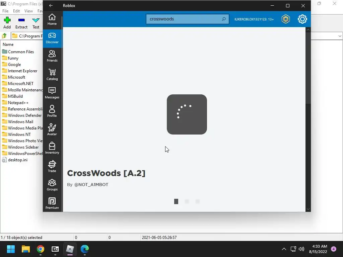
Task: Open the Edit menu in 7-Zip
Action: 16,11
